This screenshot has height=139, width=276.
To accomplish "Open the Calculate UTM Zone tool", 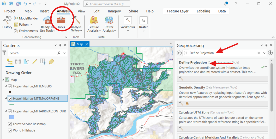I will click(x=223, y=120).
